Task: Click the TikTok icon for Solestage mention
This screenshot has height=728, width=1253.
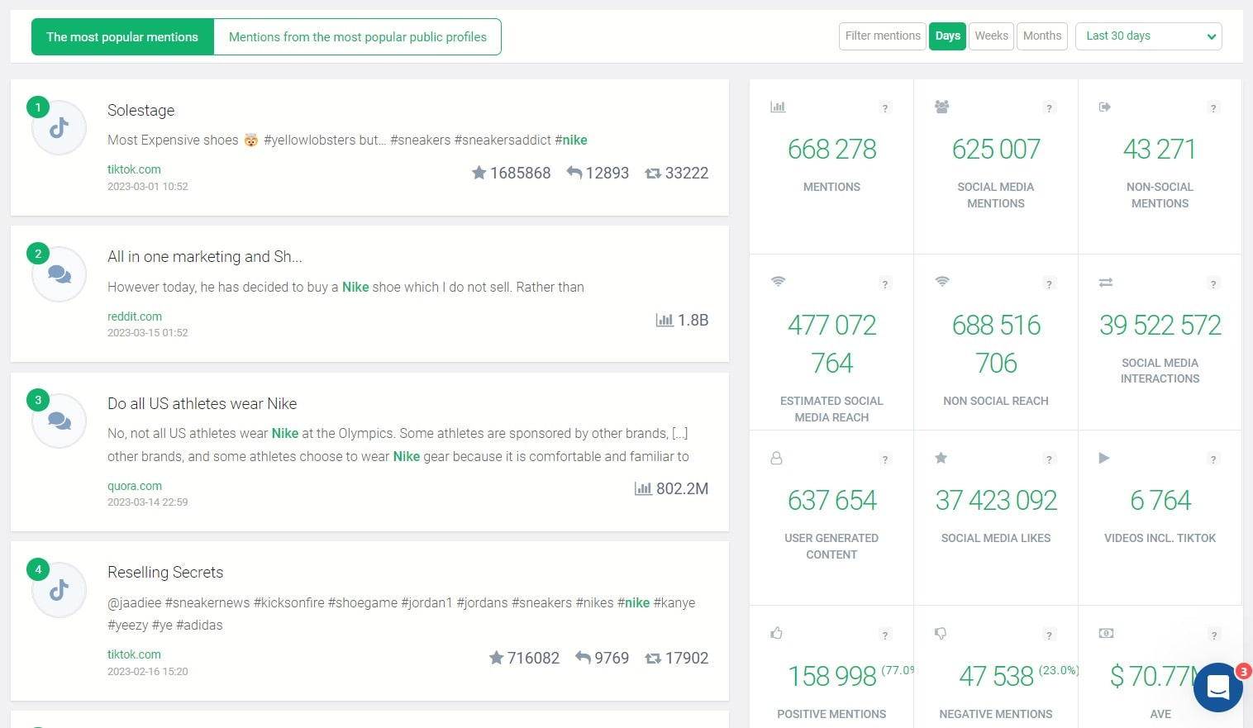Action: [59, 128]
